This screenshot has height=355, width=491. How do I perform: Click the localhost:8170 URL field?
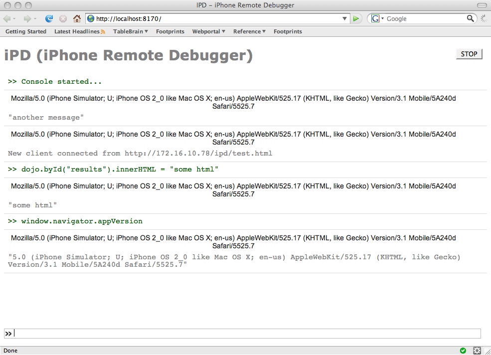coord(218,19)
